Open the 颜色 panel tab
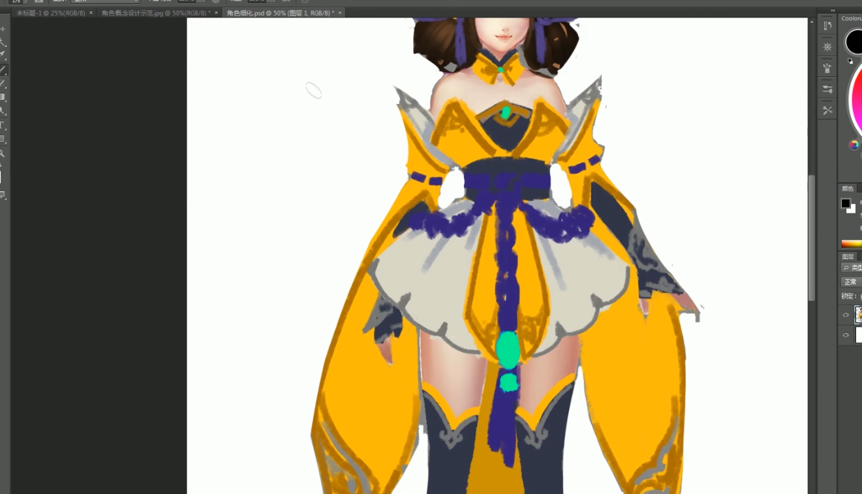The height and width of the screenshot is (494, 862). pyautogui.click(x=848, y=189)
